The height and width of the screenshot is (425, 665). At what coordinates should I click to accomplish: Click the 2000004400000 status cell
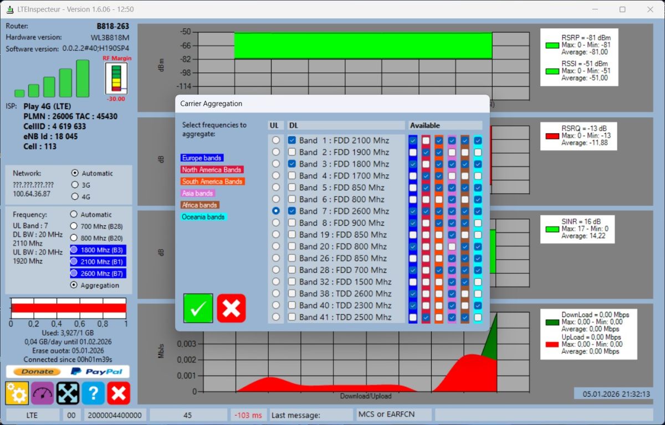(x=115, y=415)
